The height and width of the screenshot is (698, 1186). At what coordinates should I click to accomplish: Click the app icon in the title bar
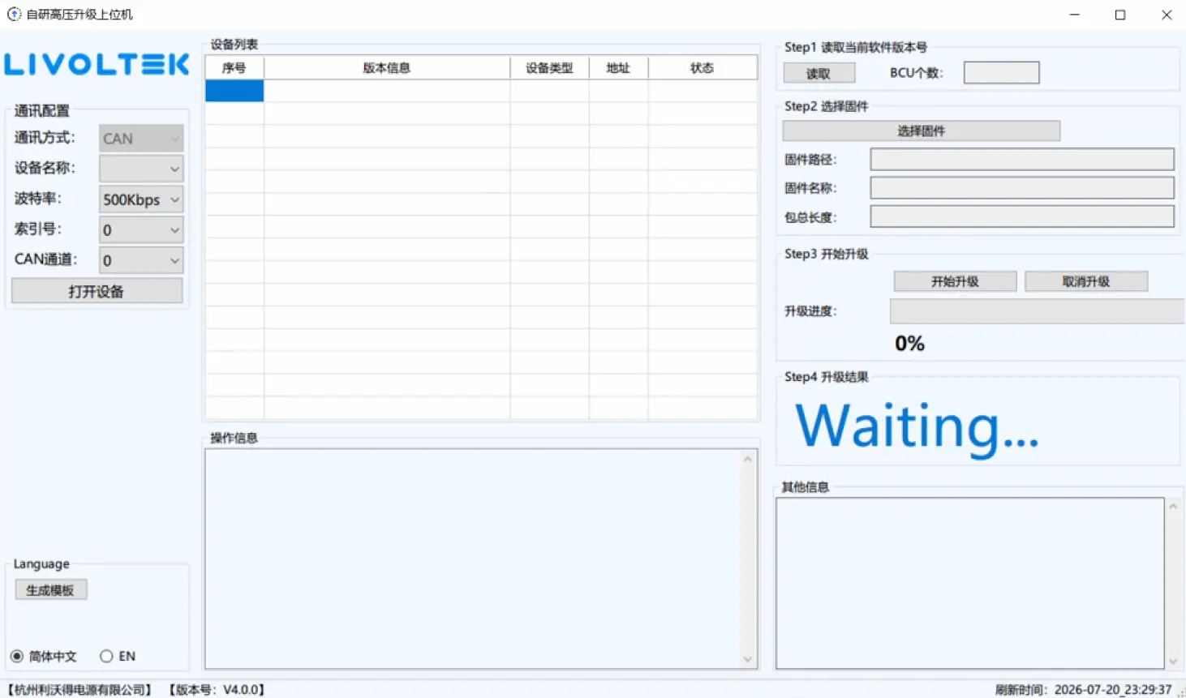tap(14, 15)
